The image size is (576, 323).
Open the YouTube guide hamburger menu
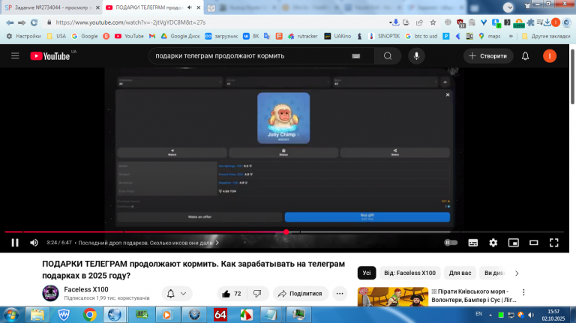tap(15, 55)
